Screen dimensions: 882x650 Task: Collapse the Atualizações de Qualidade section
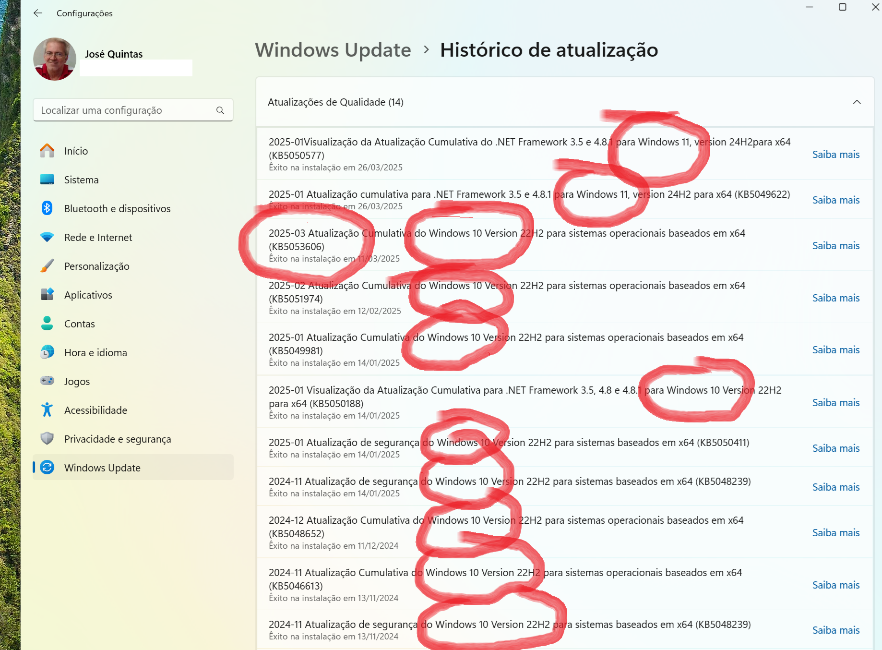(x=857, y=102)
